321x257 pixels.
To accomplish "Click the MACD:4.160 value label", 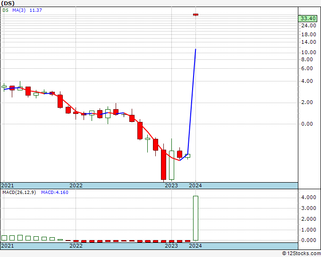I will pos(55,193).
